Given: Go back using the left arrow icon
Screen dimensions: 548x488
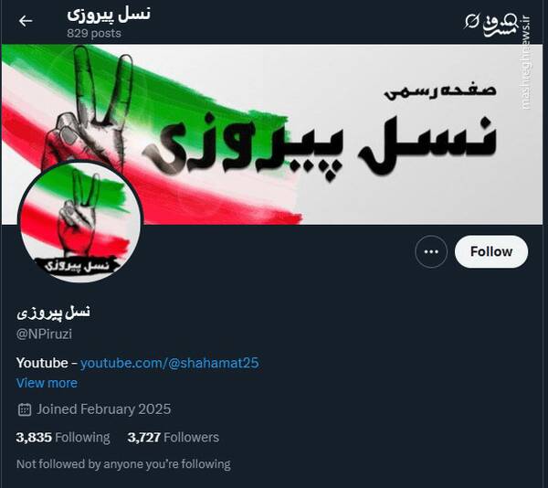Looking at the screenshot, I should pyautogui.click(x=26, y=21).
